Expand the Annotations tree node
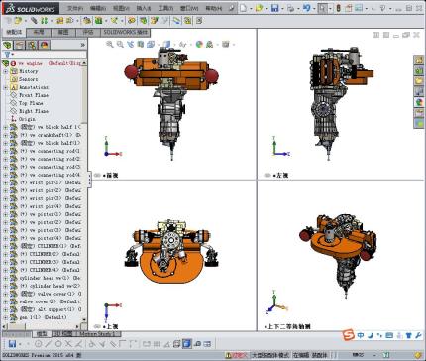The width and height of the screenshot is (426, 361). [x=5, y=87]
